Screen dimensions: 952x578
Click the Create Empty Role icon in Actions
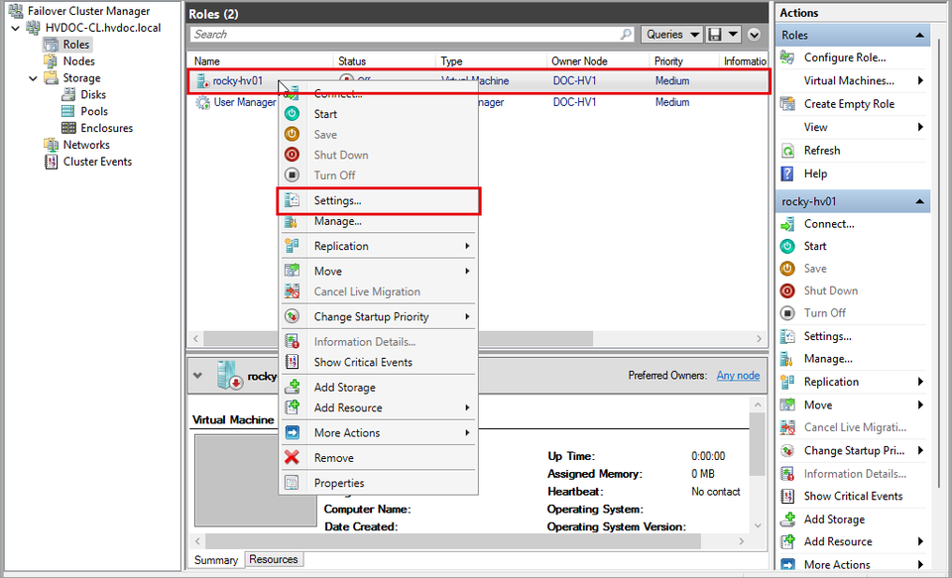(x=787, y=104)
